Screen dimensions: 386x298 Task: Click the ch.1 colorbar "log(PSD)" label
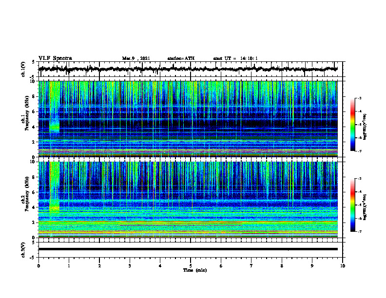click(x=365, y=127)
